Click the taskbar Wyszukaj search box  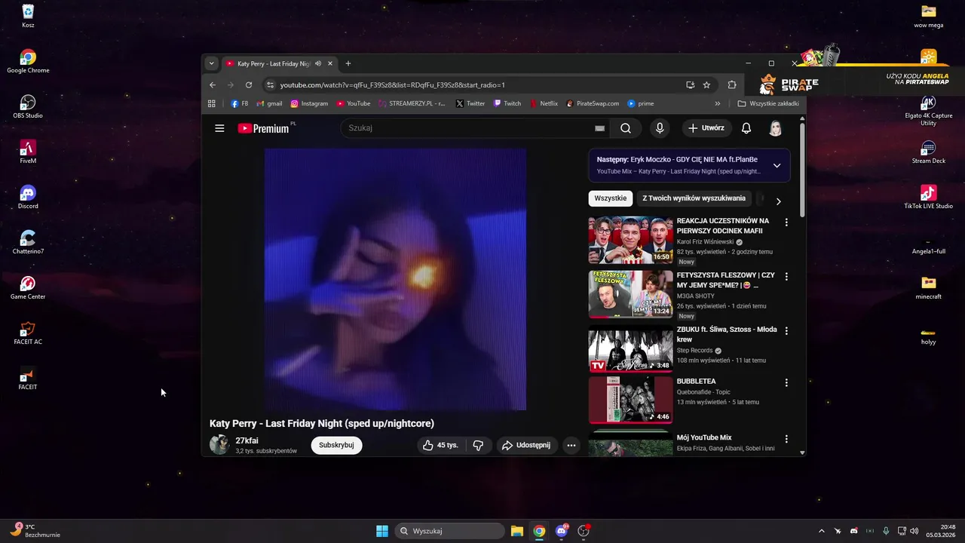tap(450, 531)
